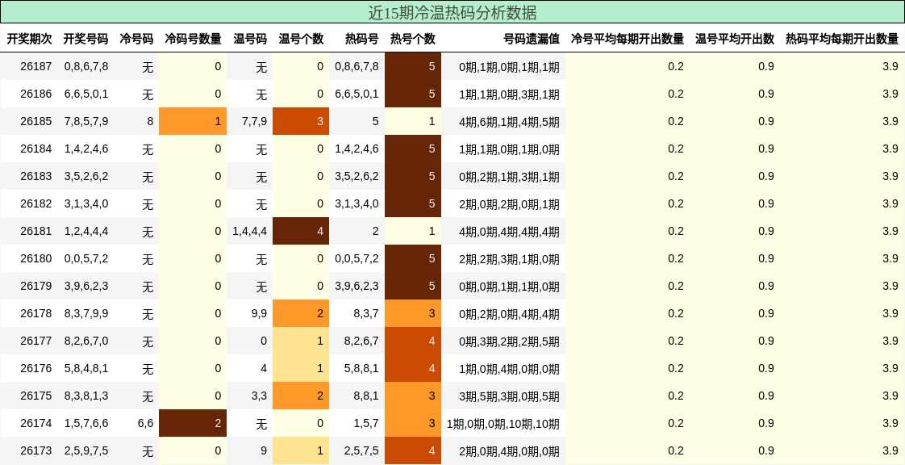Click hot numbers 8,2,6,7 in row 26177
The width and height of the screenshot is (905, 465).
(x=361, y=341)
